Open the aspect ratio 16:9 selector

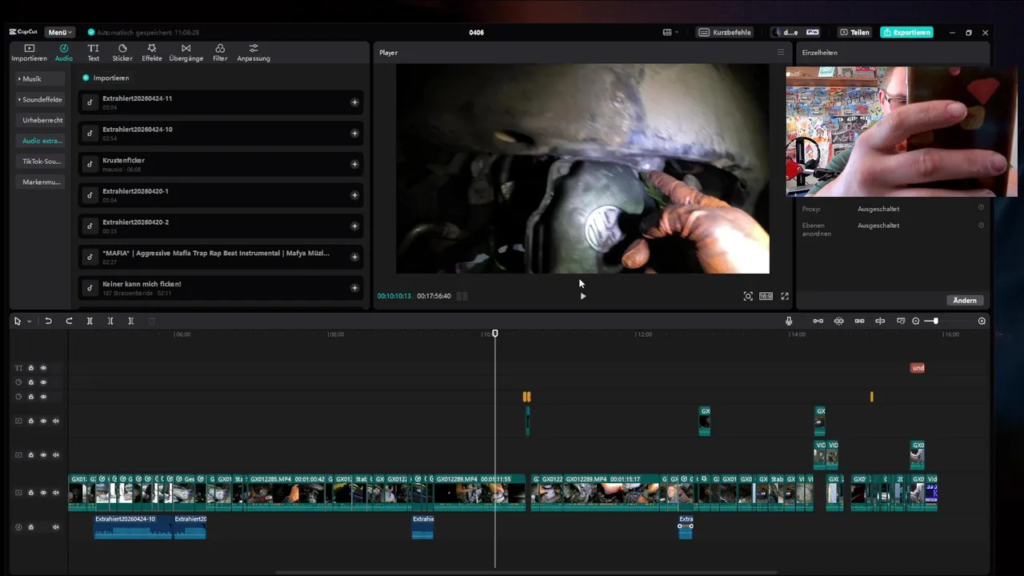(x=766, y=296)
